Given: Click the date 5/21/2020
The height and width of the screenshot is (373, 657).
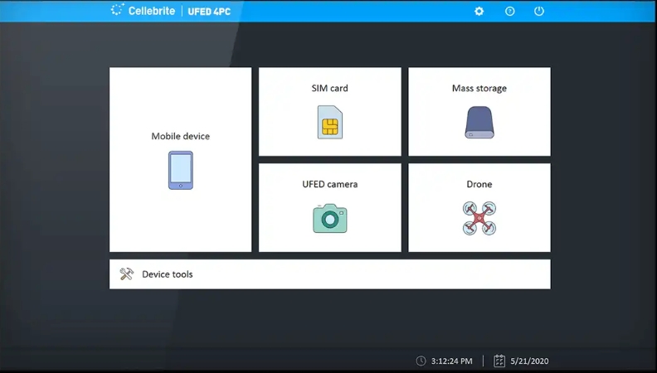Looking at the screenshot, I should (529, 361).
